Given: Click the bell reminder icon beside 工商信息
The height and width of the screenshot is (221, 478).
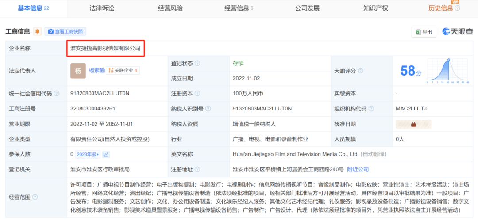Looking at the screenshot, I should coord(38,31).
